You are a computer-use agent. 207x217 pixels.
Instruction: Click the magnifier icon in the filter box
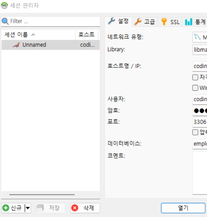click(5, 21)
